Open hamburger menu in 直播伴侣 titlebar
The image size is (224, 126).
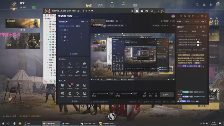pos(193,16)
